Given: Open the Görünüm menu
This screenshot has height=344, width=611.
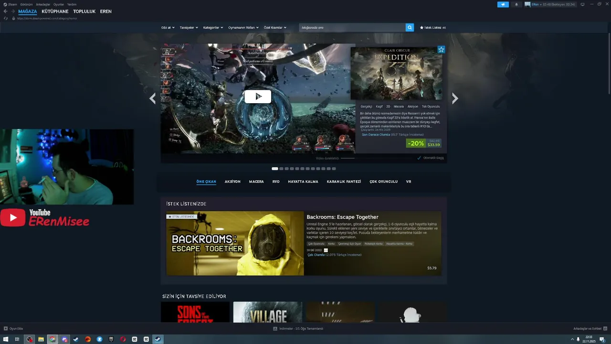Looking at the screenshot, I should (x=26, y=4).
